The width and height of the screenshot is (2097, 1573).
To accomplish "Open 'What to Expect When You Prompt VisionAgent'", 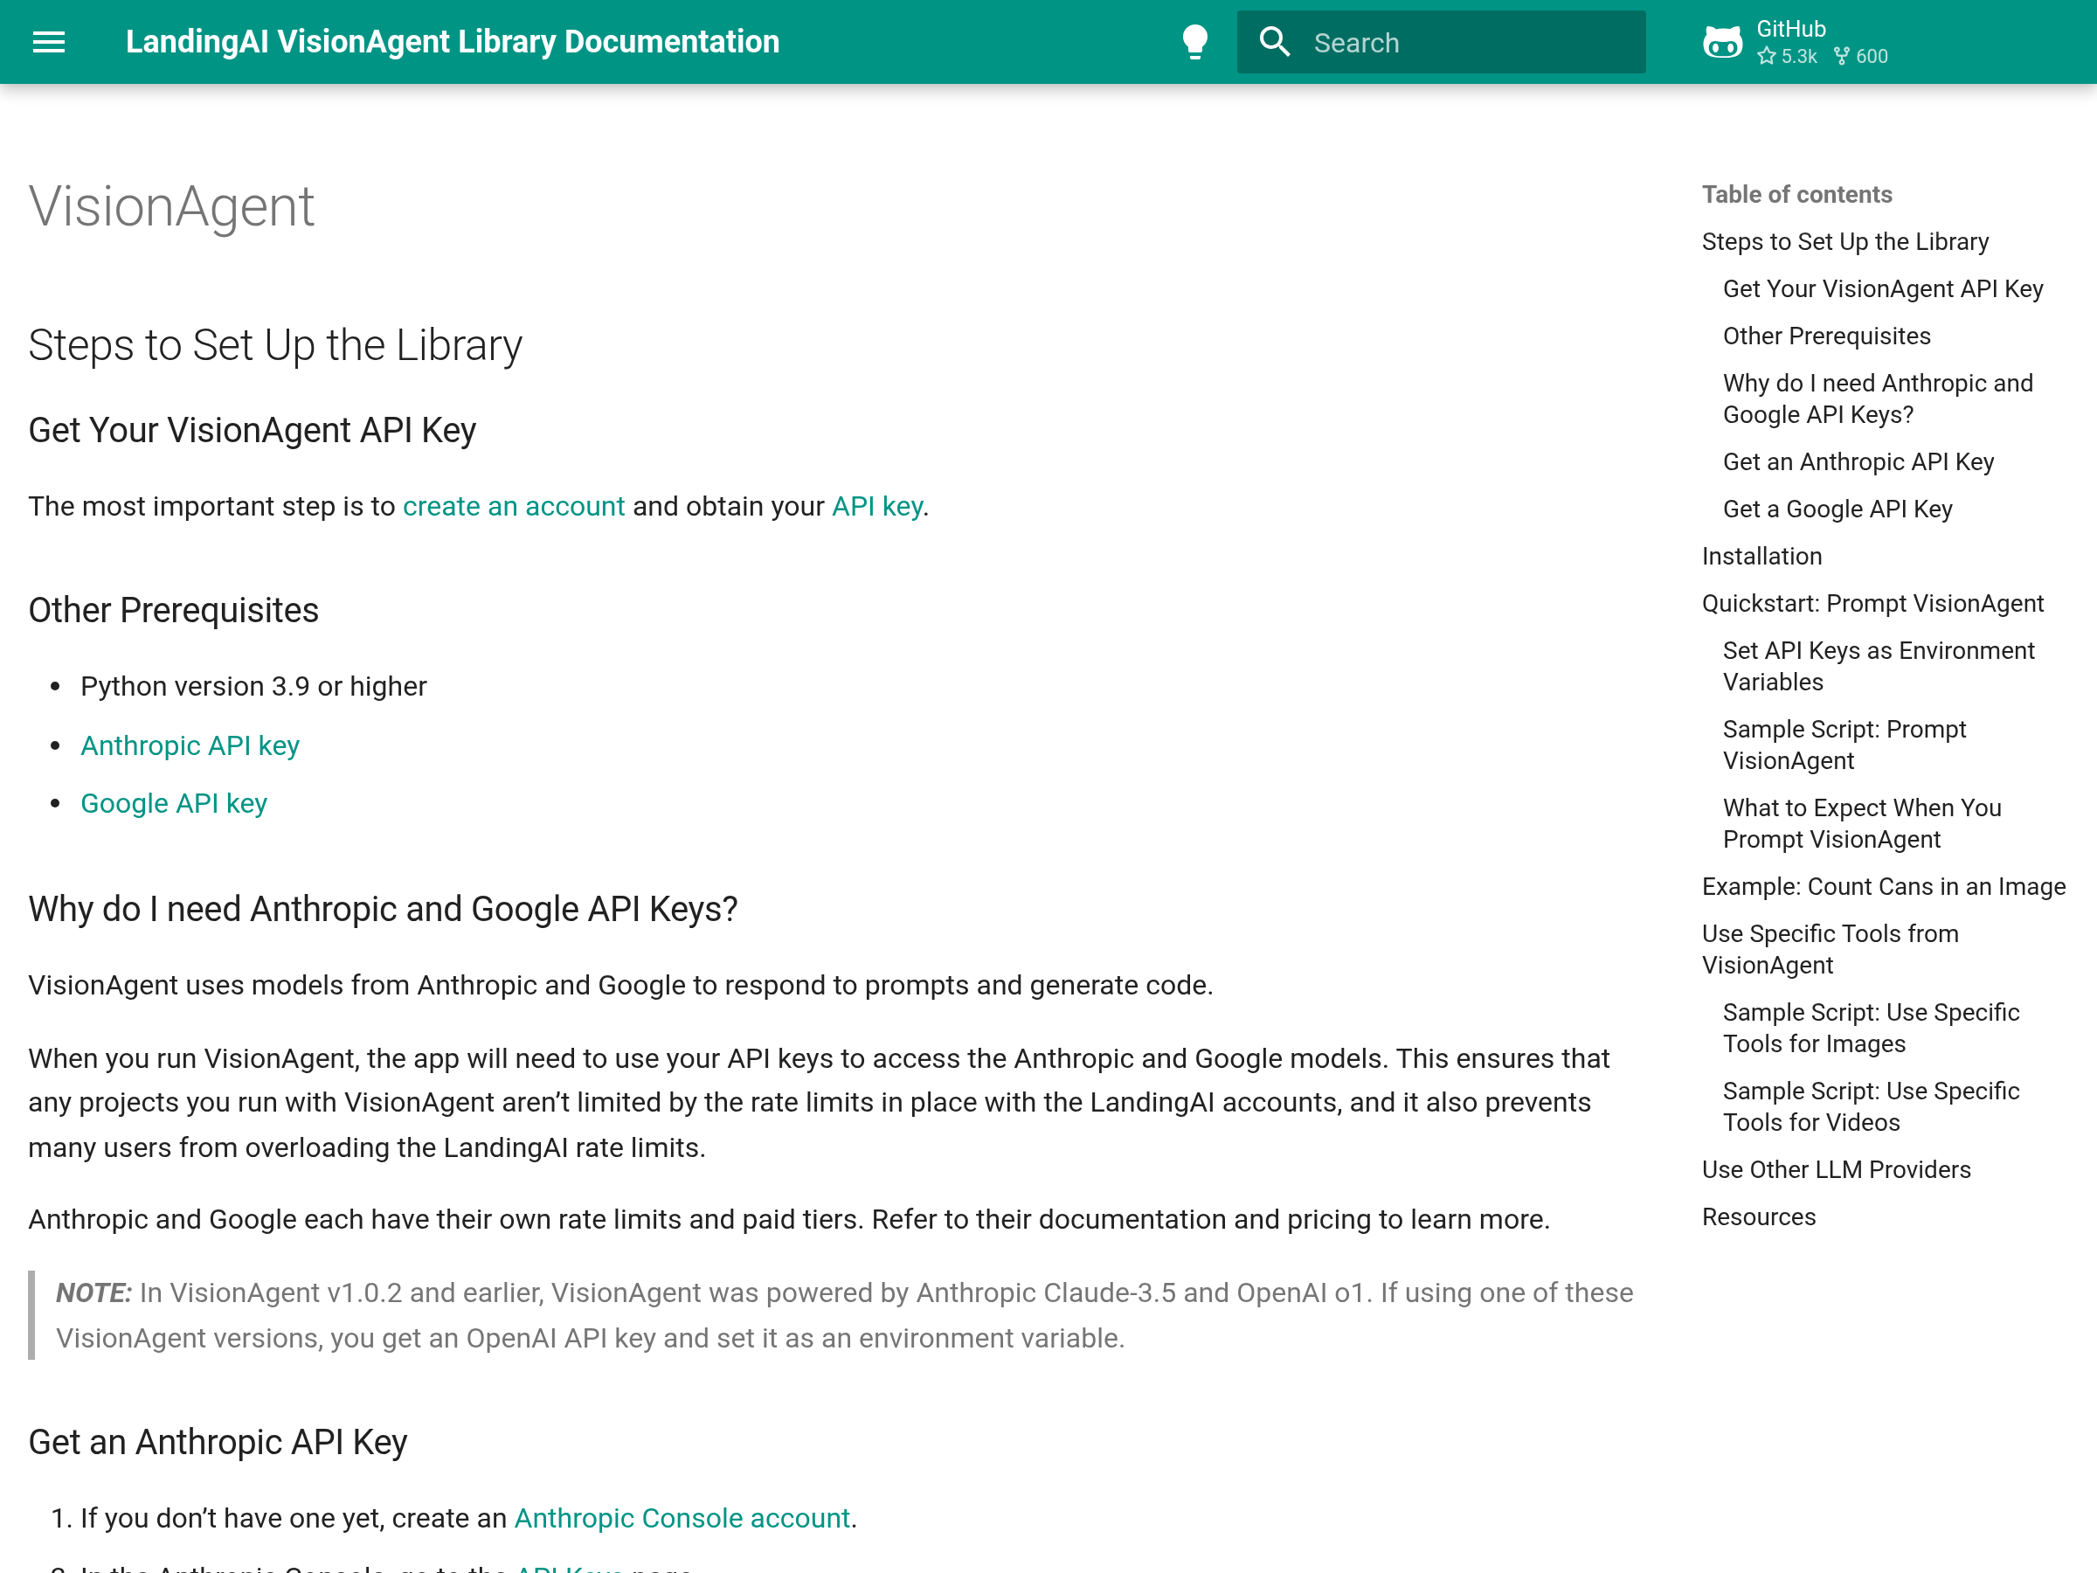I will (x=1862, y=824).
